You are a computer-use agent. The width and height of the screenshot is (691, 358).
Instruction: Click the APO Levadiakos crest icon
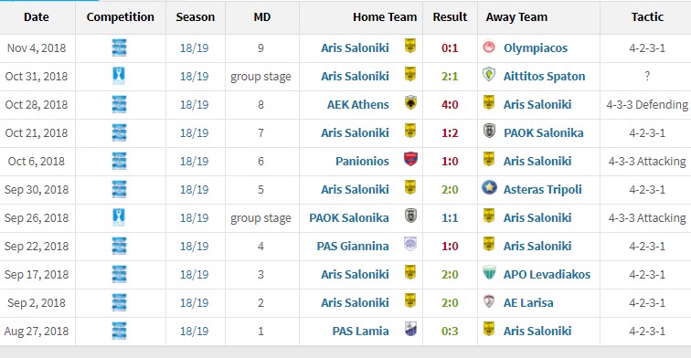[x=489, y=273]
